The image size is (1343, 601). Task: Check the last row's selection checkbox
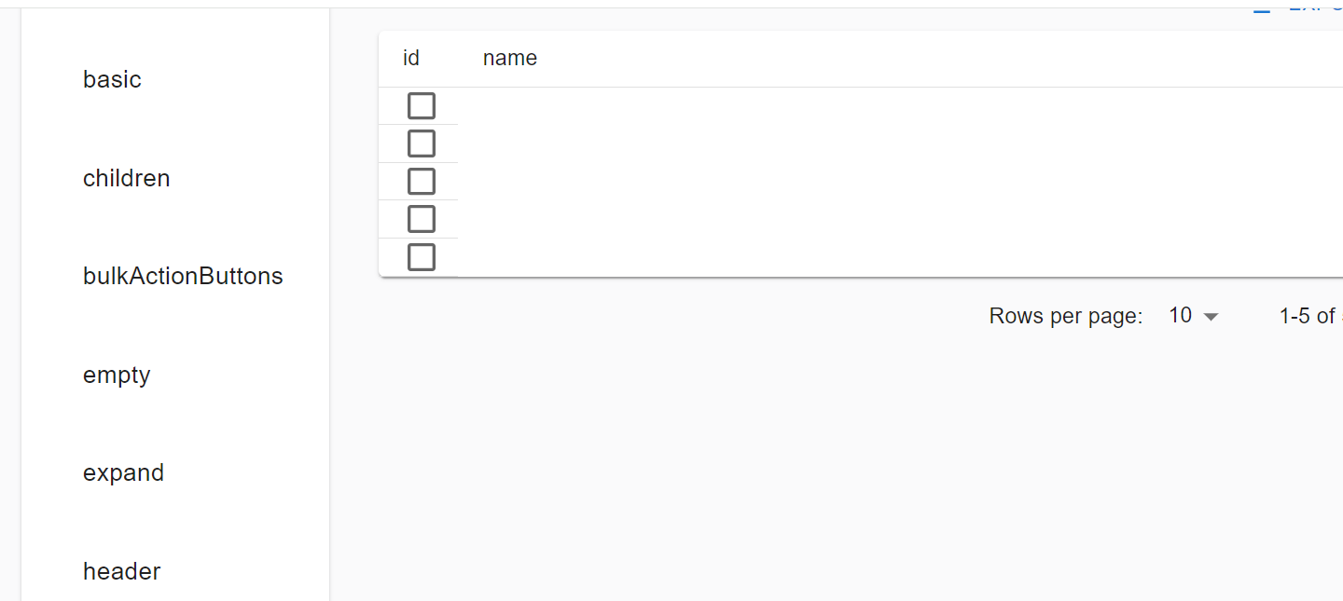tap(421, 256)
